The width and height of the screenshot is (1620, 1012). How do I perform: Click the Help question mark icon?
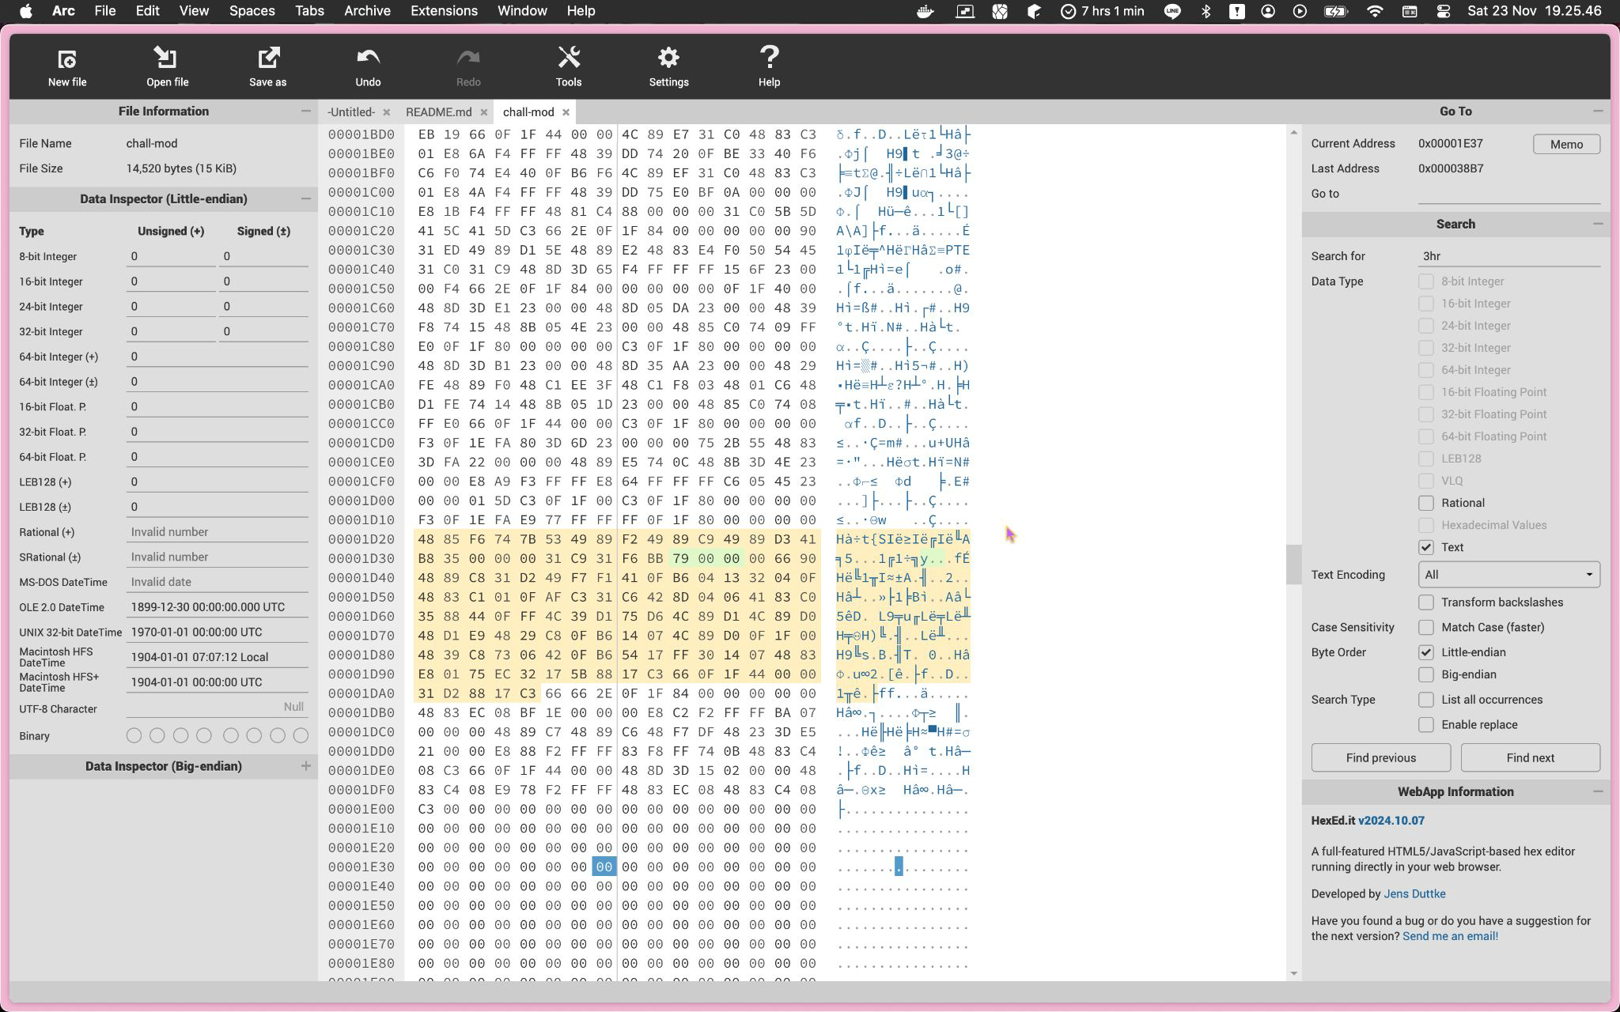click(x=769, y=59)
